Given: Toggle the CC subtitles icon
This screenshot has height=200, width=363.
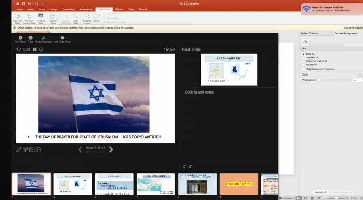Looking at the screenshot, I should point(32,149).
